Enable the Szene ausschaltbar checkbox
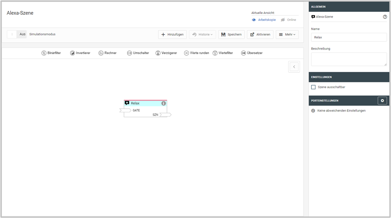Viewport: 391px width, 218px height. click(313, 87)
